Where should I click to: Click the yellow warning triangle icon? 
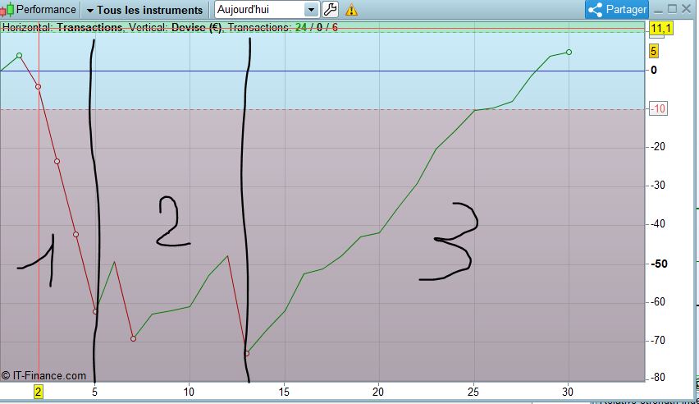351,10
